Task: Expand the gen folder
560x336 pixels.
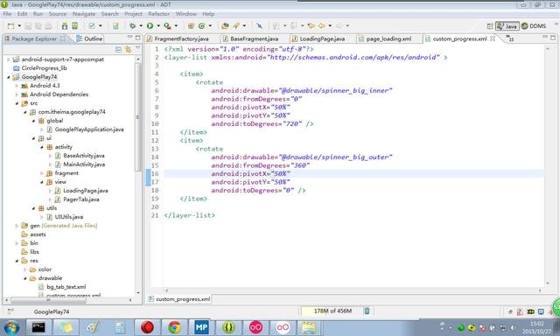Action: pos(17,226)
